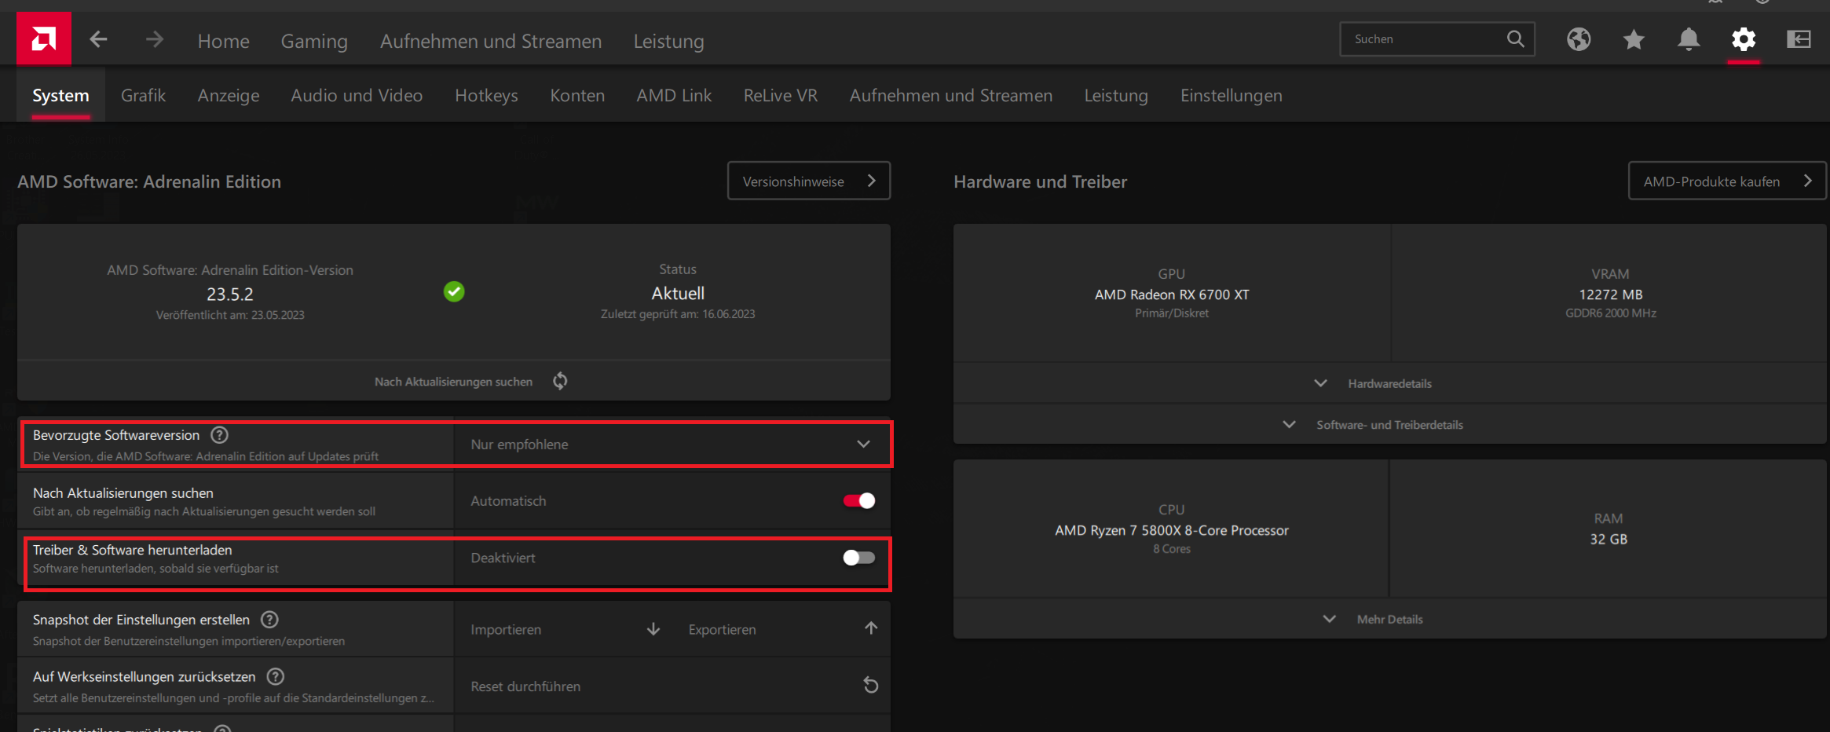Open the Home menu
The height and width of the screenshot is (732, 1830).
224,41
